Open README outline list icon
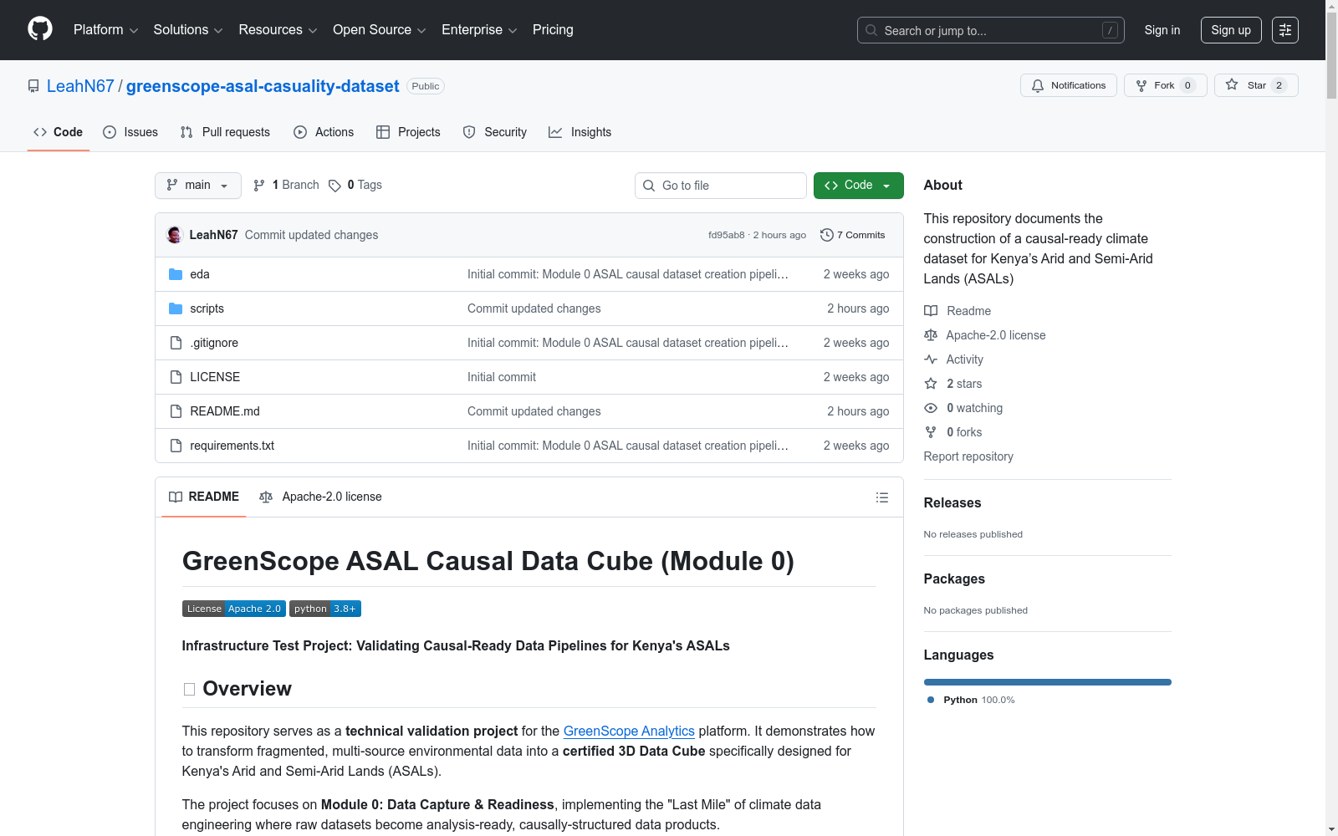1338x836 pixels. (881, 497)
